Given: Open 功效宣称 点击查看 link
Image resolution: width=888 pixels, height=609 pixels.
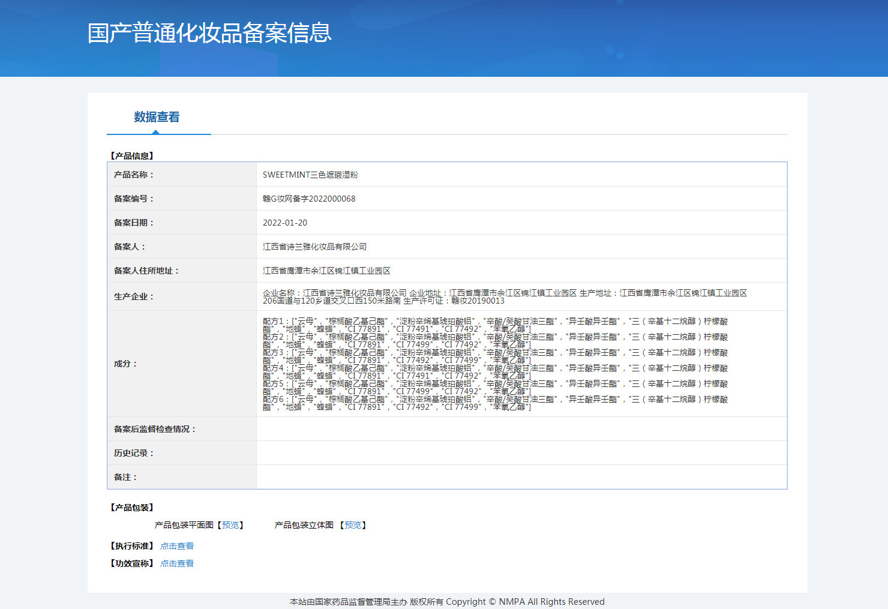Looking at the screenshot, I should click(177, 563).
